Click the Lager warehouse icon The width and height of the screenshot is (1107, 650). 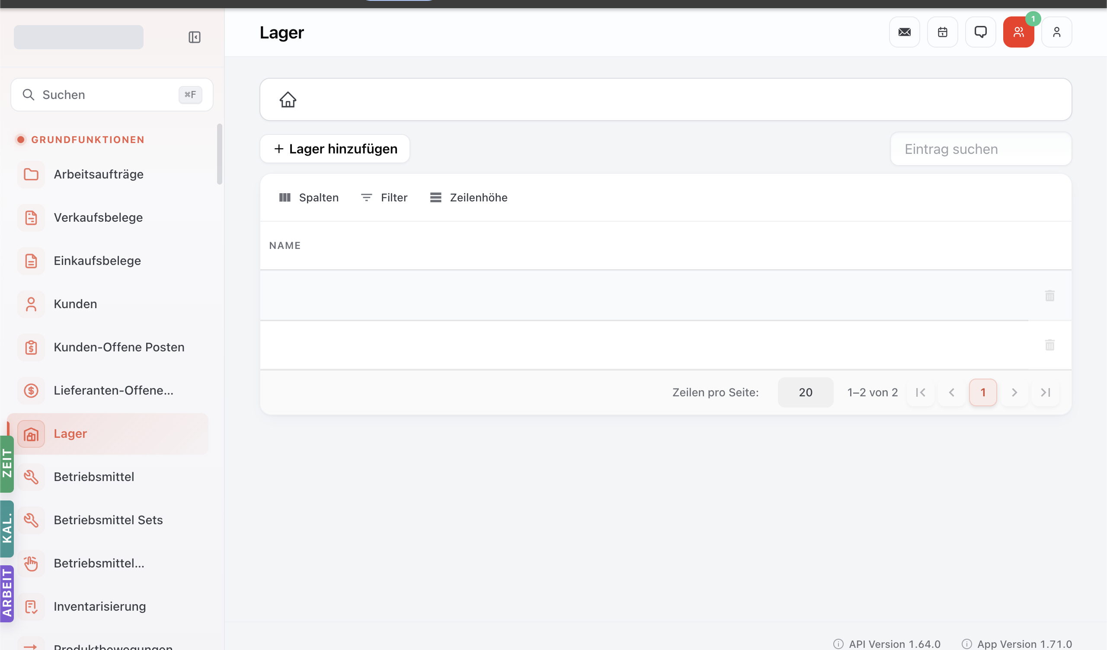[x=31, y=434]
